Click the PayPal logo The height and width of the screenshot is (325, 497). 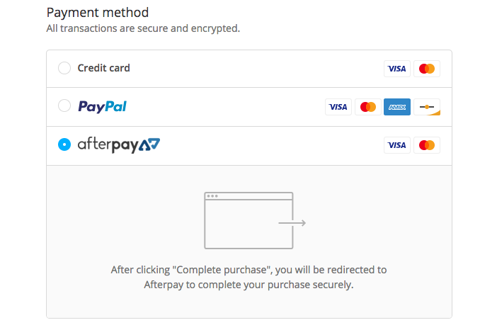pos(103,107)
